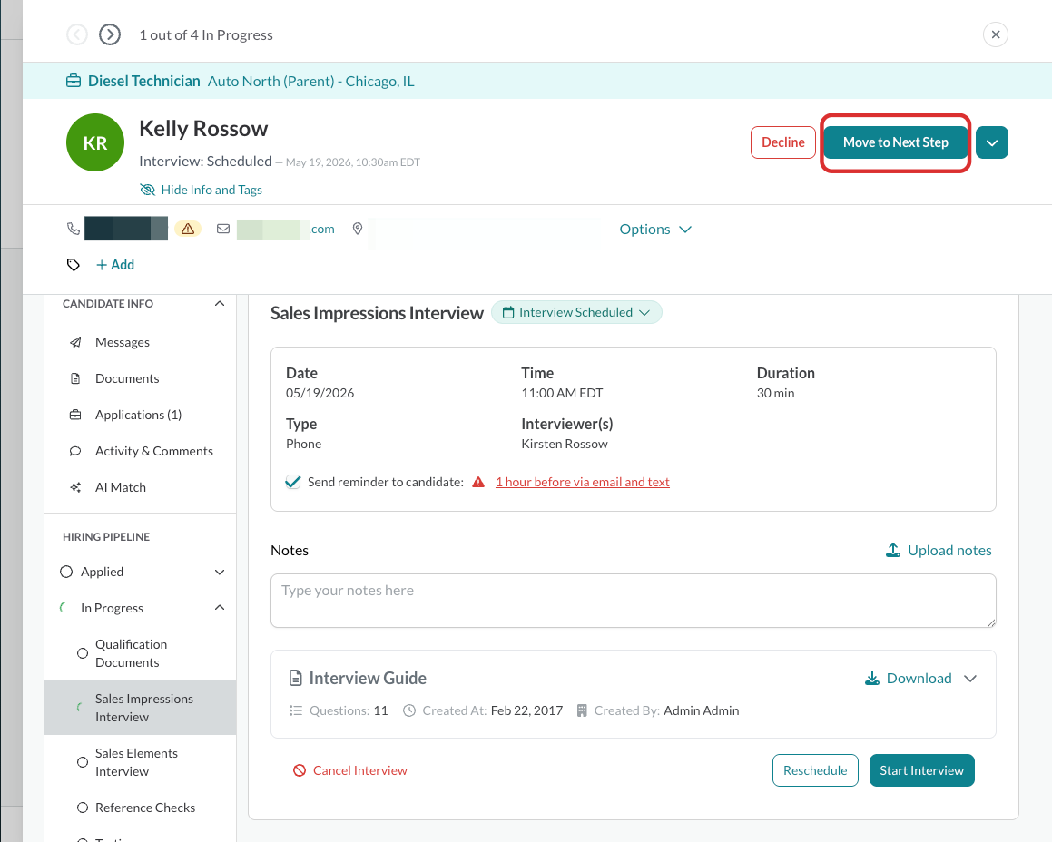Click the KR avatar circle
The image size is (1052, 842).
point(95,143)
